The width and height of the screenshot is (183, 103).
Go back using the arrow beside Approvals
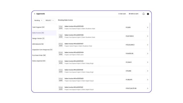(x=35, y=14)
